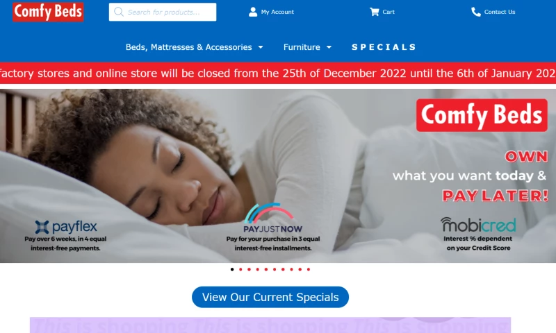Open the SPECIALS menu item
The image size is (556, 333).
(384, 47)
